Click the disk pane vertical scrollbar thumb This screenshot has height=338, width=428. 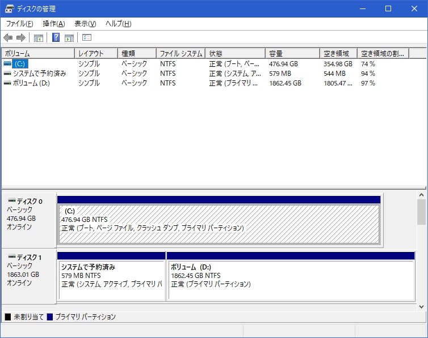tap(421, 212)
